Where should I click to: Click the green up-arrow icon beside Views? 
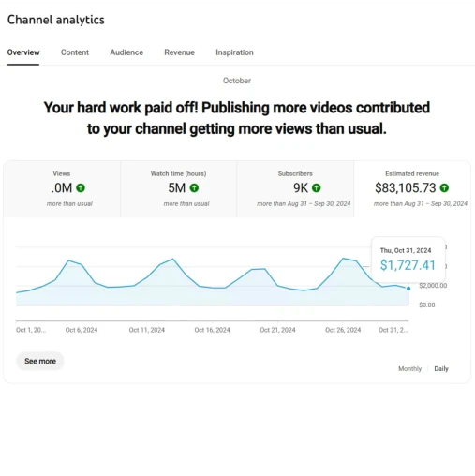[81, 188]
